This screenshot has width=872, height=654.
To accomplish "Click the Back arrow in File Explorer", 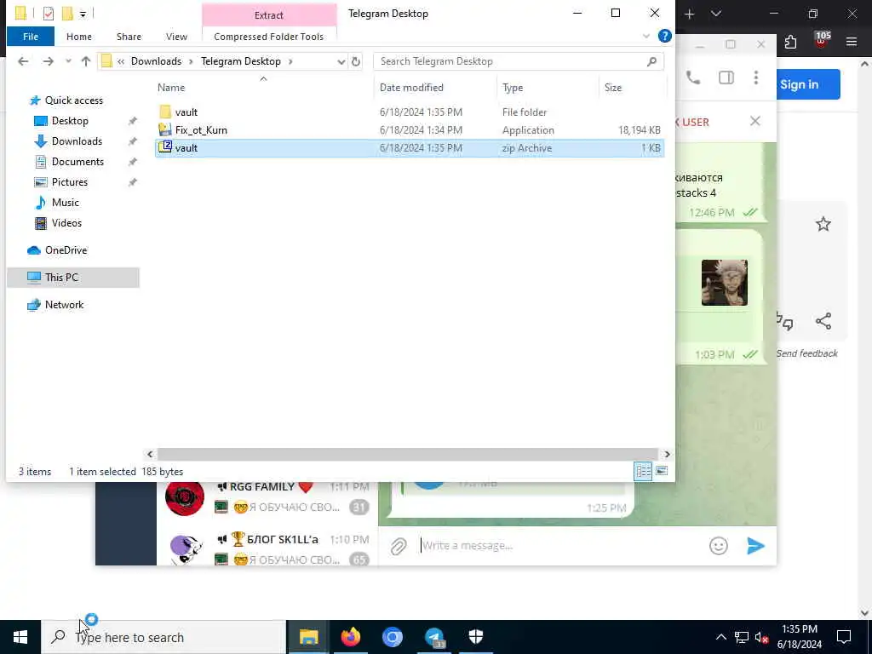I will pyautogui.click(x=23, y=61).
